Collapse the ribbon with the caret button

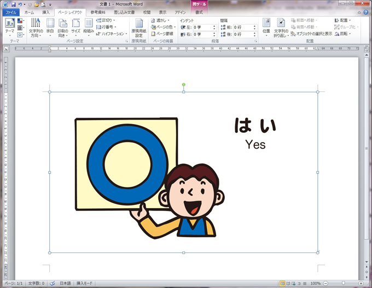point(358,11)
